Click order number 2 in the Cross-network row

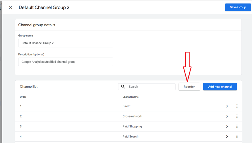(21, 116)
